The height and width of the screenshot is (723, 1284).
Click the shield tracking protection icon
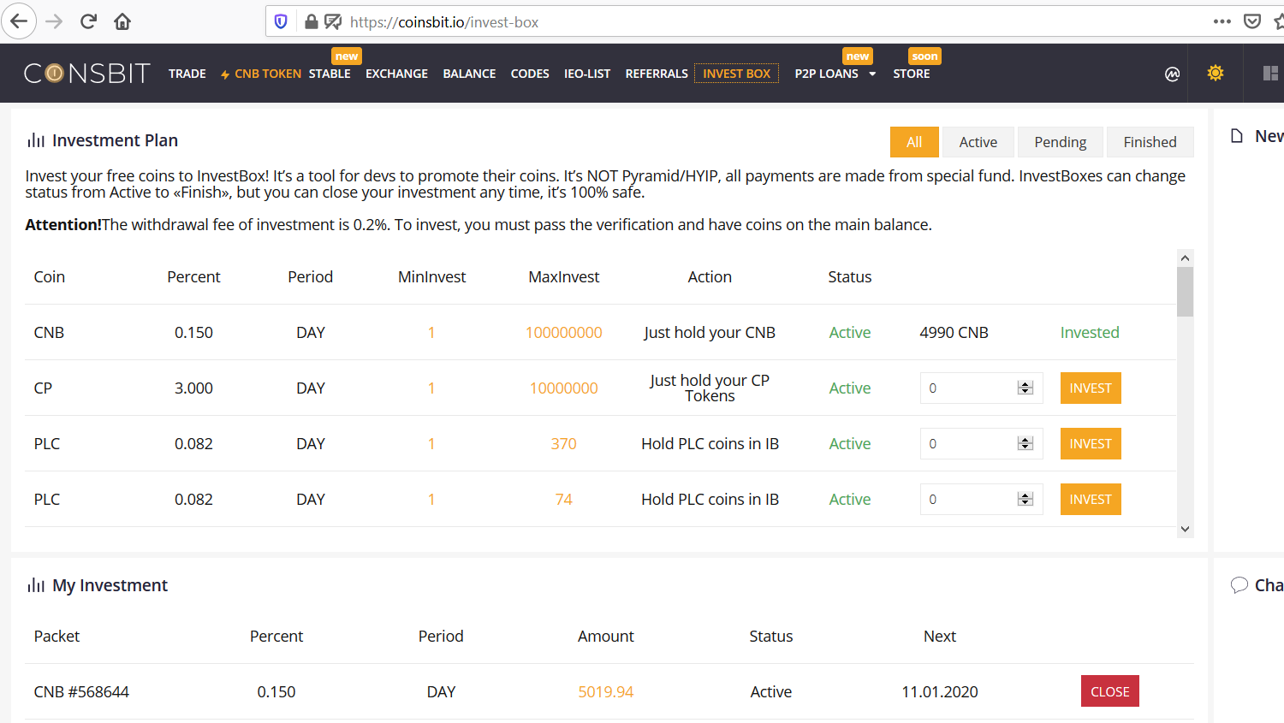281,21
